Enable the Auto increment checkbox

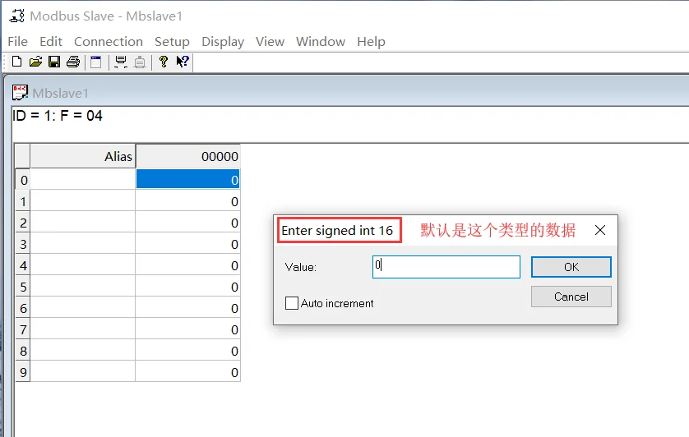[292, 303]
